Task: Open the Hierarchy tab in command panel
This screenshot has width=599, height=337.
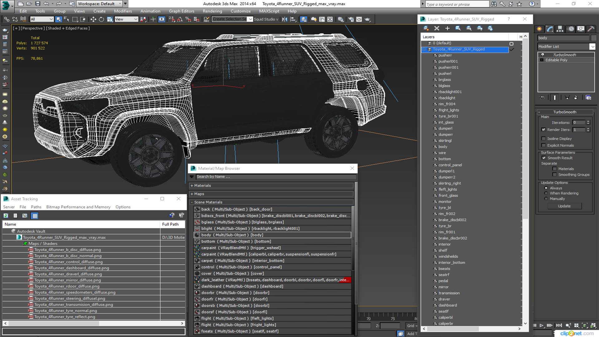Action: click(x=560, y=29)
